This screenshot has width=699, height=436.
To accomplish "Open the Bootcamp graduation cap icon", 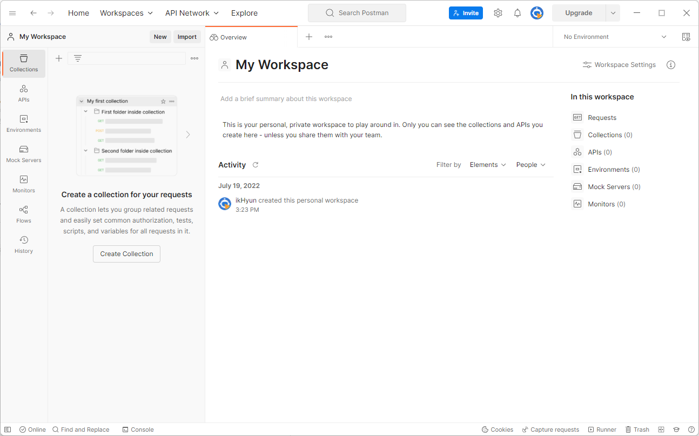I will pyautogui.click(x=676, y=430).
